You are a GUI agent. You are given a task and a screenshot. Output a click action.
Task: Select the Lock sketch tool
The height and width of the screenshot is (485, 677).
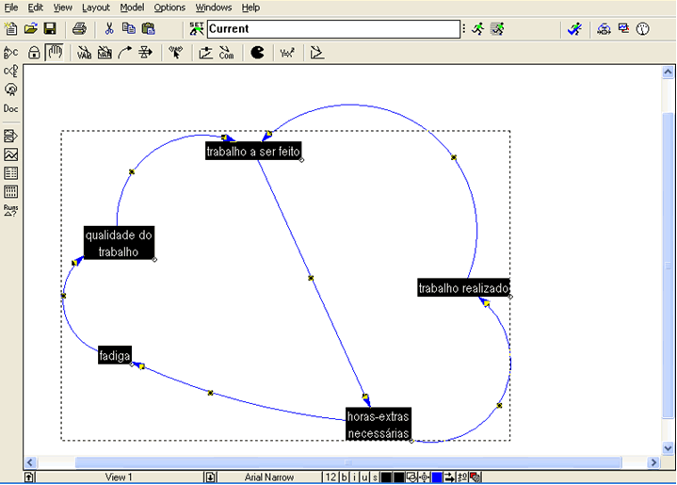(34, 53)
